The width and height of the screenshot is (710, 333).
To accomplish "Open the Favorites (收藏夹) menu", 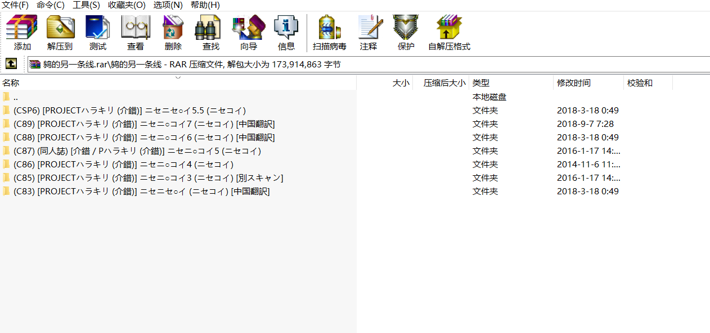I will click(127, 5).
